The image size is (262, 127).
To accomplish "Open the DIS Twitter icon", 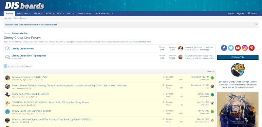I will tap(231, 48).
